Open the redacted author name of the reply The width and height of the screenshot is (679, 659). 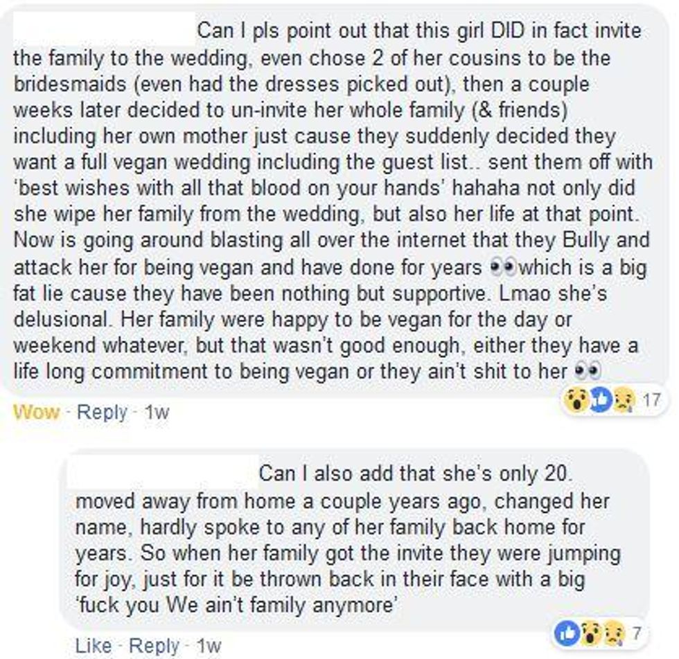pyautogui.click(x=164, y=473)
